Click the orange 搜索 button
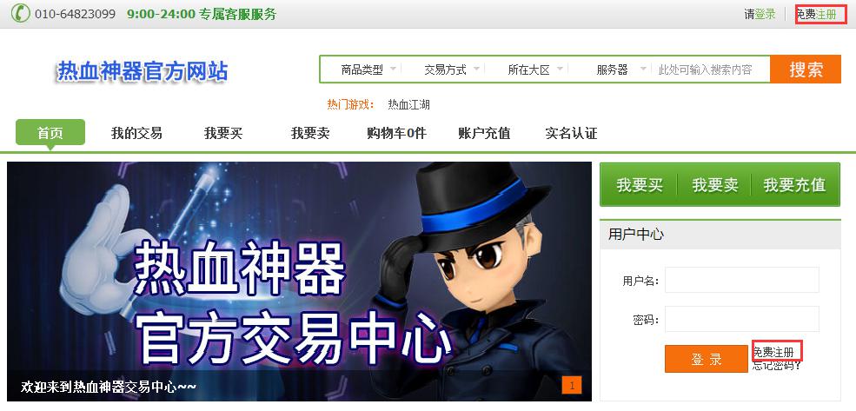The image size is (856, 411). click(806, 70)
